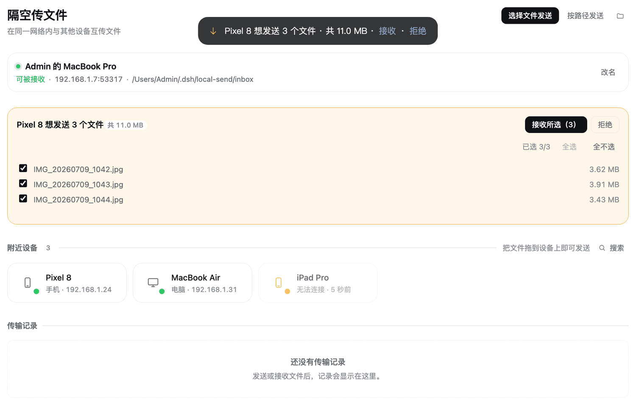Click the 附近设备 section heading
This screenshot has height=405, width=636.
point(22,248)
